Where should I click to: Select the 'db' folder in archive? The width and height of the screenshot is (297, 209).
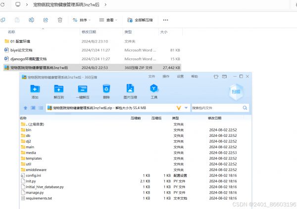click(x=26, y=135)
